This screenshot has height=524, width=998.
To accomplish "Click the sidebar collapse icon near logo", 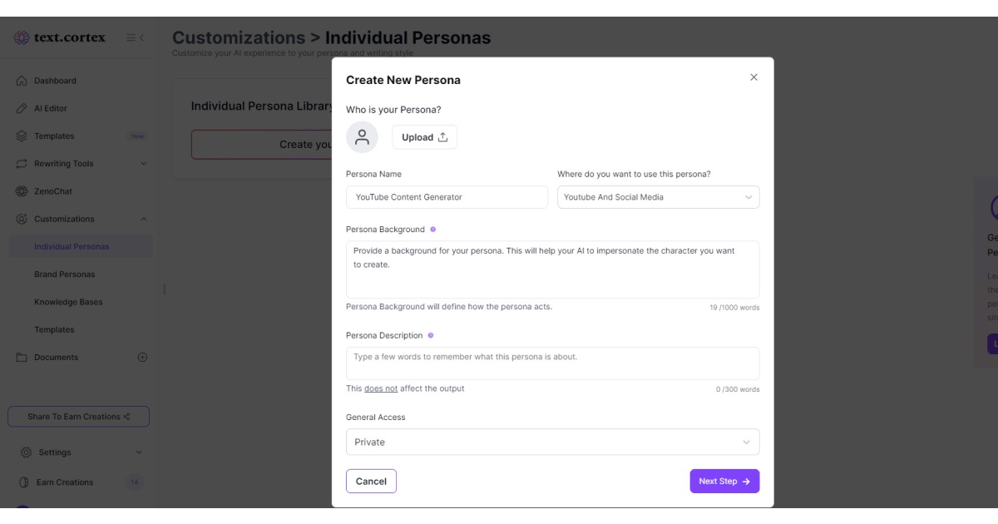I will [x=136, y=37].
